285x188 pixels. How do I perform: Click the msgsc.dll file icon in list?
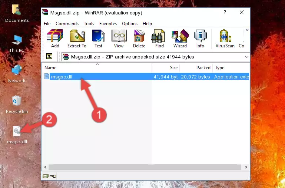click(x=47, y=76)
